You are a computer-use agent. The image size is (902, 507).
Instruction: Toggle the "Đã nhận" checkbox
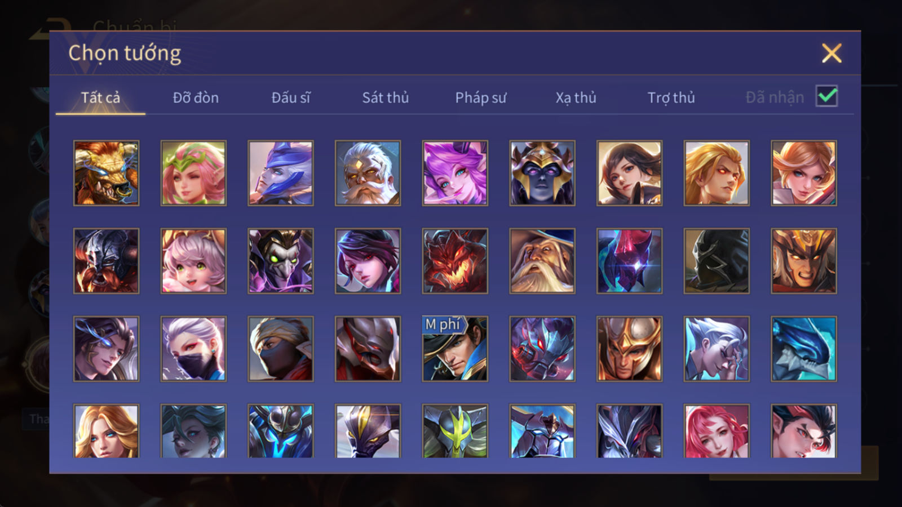pos(827,96)
